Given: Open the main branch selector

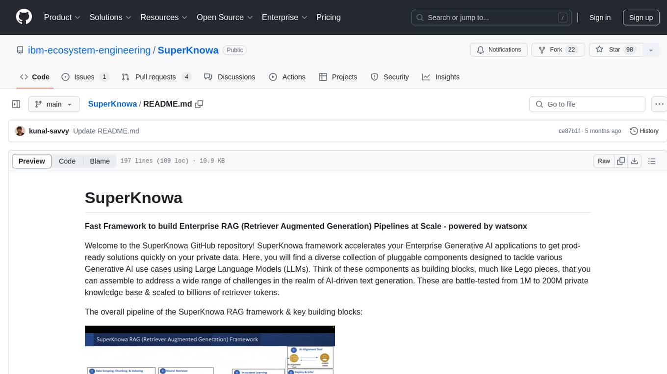Looking at the screenshot, I should coord(54,104).
